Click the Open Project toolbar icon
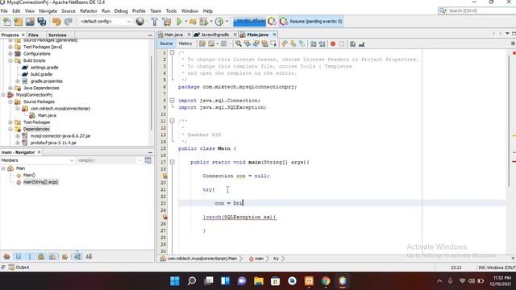This screenshot has width=516, height=290. coord(30,22)
